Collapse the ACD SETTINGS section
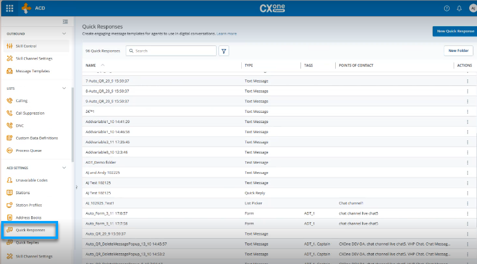Viewport: 477px width, 264px height. [65, 168]
